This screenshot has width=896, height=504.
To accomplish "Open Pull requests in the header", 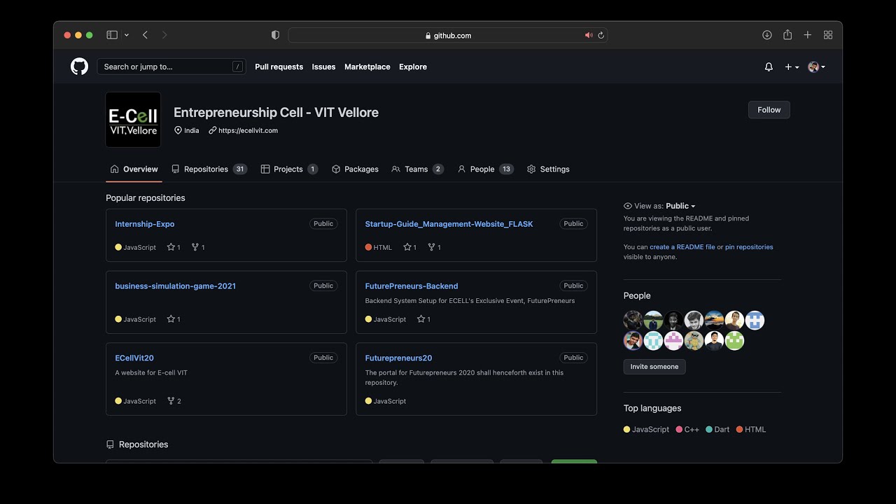I will [x=279, y=67].
